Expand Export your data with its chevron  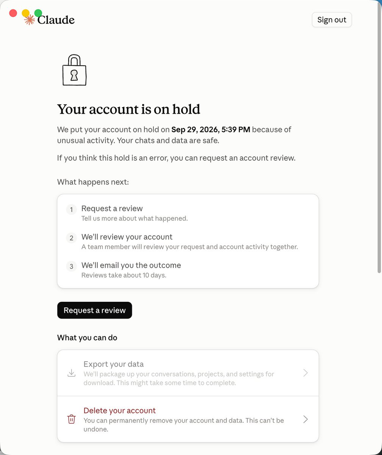[305, 373]
